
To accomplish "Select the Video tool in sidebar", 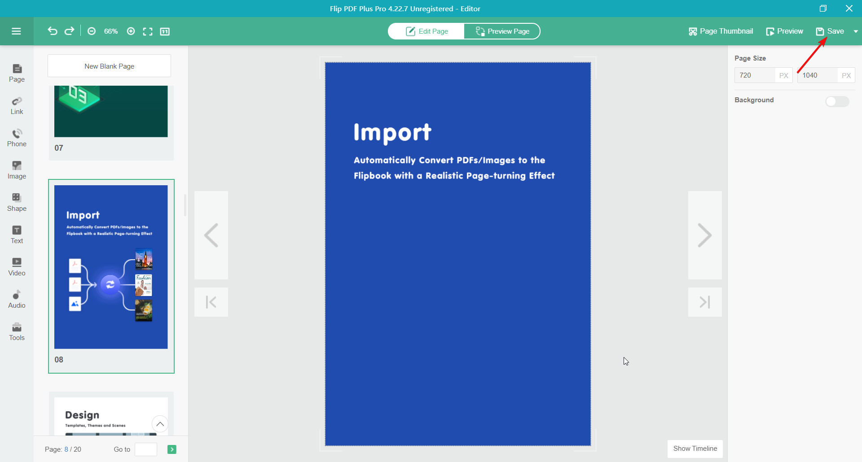I will (17, 267).
